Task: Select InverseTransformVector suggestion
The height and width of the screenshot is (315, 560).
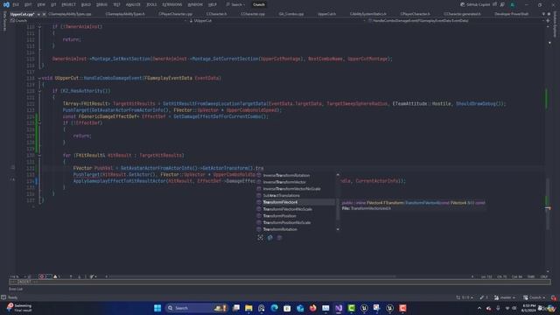Action: (x=296, y=182)
